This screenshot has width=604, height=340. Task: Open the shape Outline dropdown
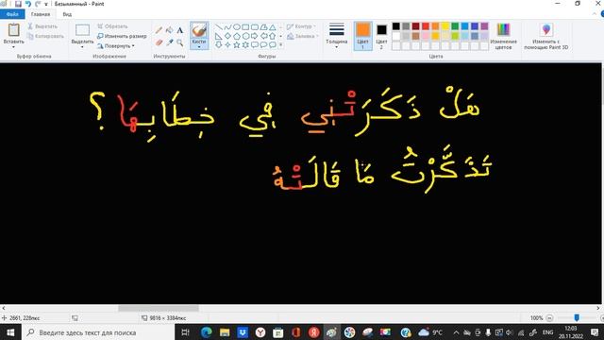coord(301,26)
